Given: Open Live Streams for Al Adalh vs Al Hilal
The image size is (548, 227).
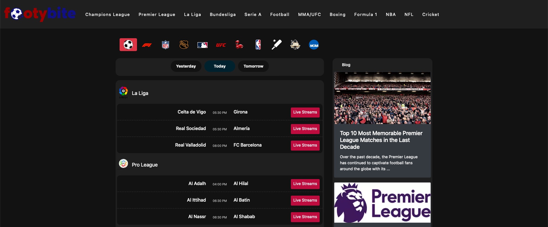Looking at the screenshot, I should click(305, 184).
